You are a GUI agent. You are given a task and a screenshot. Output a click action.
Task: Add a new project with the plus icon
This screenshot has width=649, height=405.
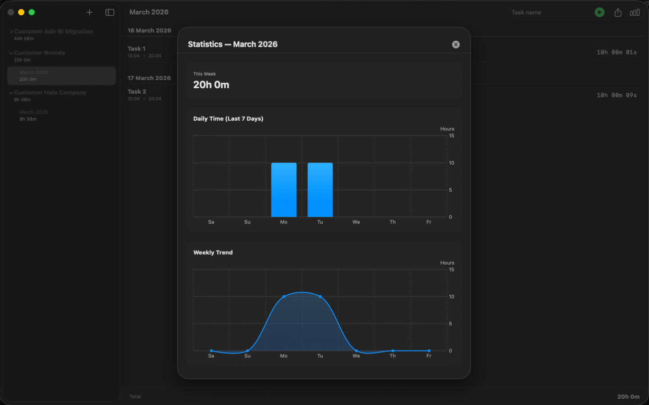click(x=89, y=12)
